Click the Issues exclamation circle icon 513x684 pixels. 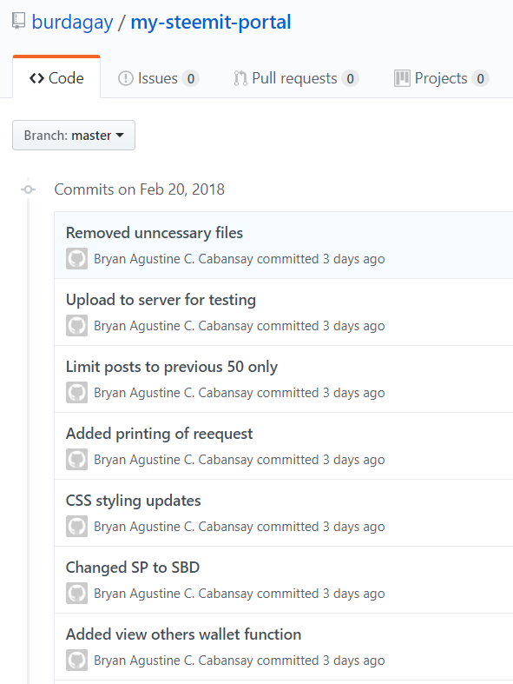(126, 78)
